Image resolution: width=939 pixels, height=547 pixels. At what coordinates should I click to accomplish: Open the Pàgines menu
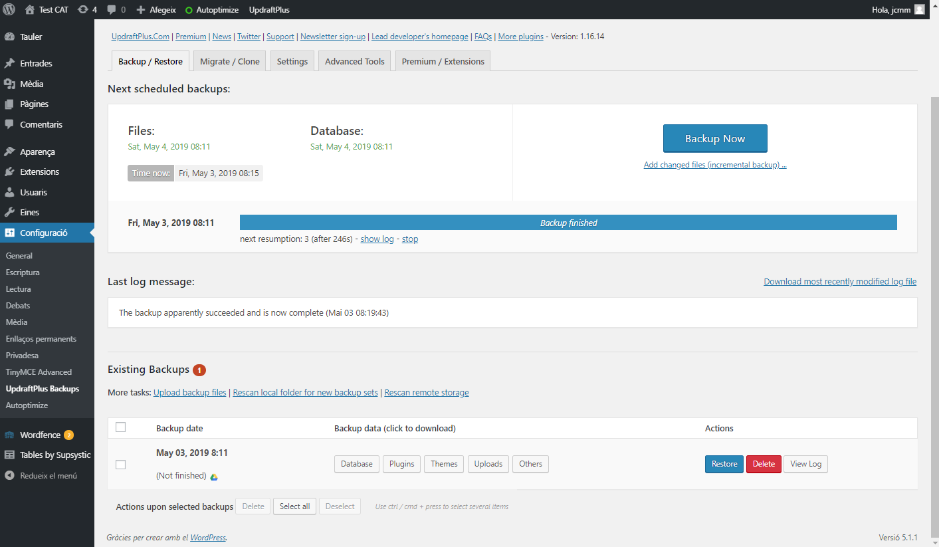(47, 104)
